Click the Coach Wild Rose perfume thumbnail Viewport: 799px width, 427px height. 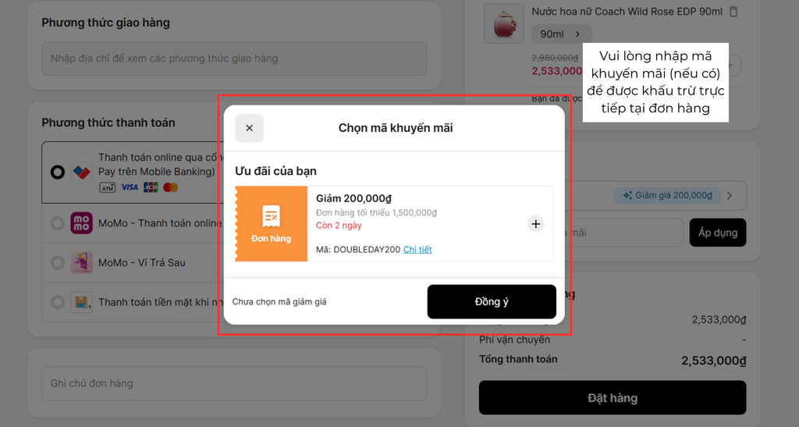click(x=504, y=23)
